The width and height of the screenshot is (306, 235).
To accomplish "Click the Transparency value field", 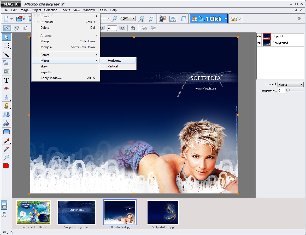I will click(281, 91).
